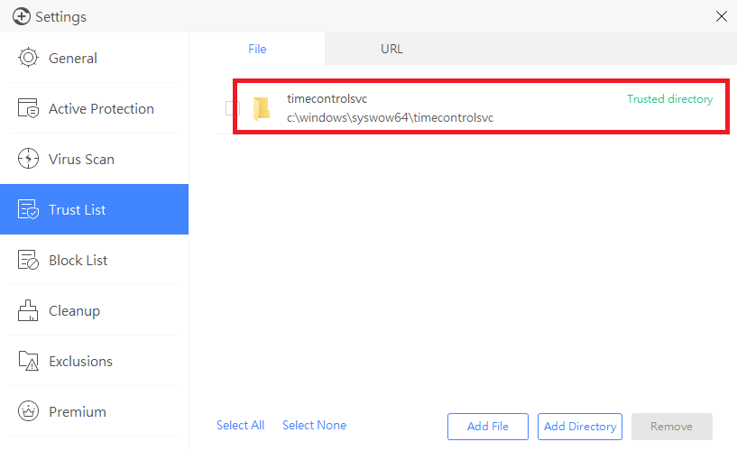Image resolution: width=737 pixels, height=451 pixels.
Task: Go to Virus Scan settings
Action: (x=94, y=159)
